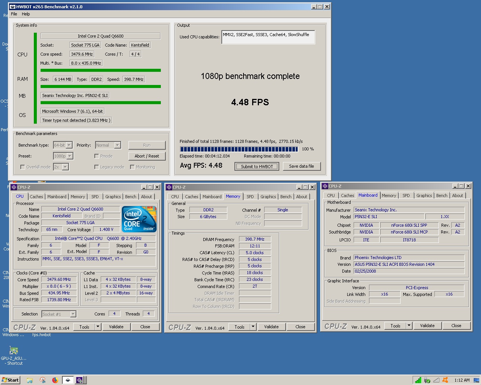Click the CPU Instructions list box
The height and width of the screenshot is (385, 481).
pos(98,261)
